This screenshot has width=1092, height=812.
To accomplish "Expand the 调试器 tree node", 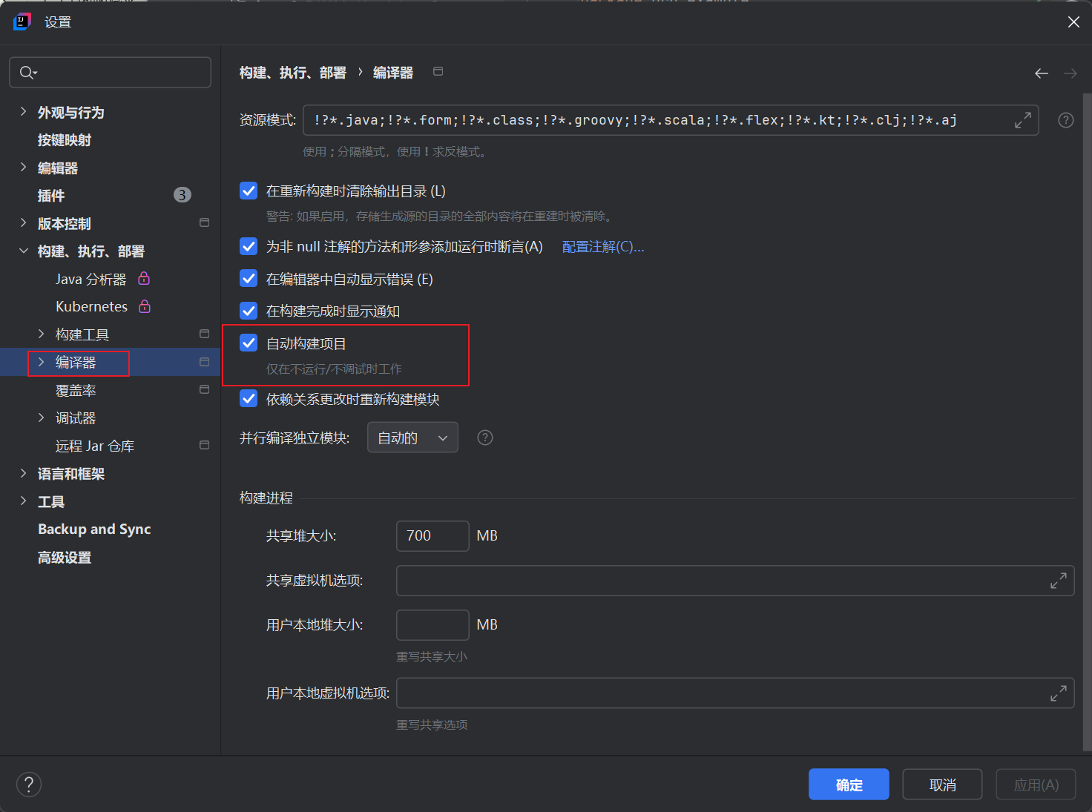I will click(41, 418).
